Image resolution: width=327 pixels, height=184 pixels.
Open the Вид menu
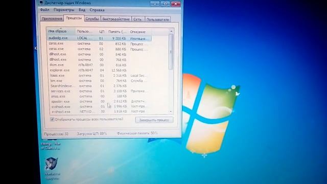[82, 10]
